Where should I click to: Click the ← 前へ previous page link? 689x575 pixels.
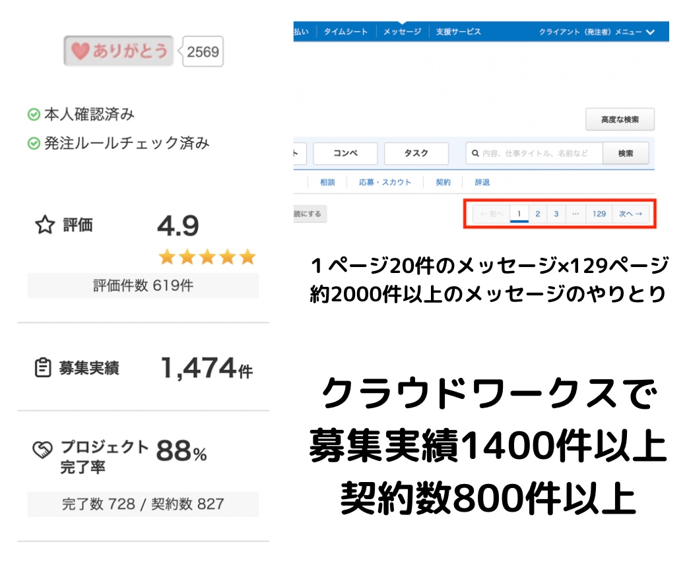point(491,214)
